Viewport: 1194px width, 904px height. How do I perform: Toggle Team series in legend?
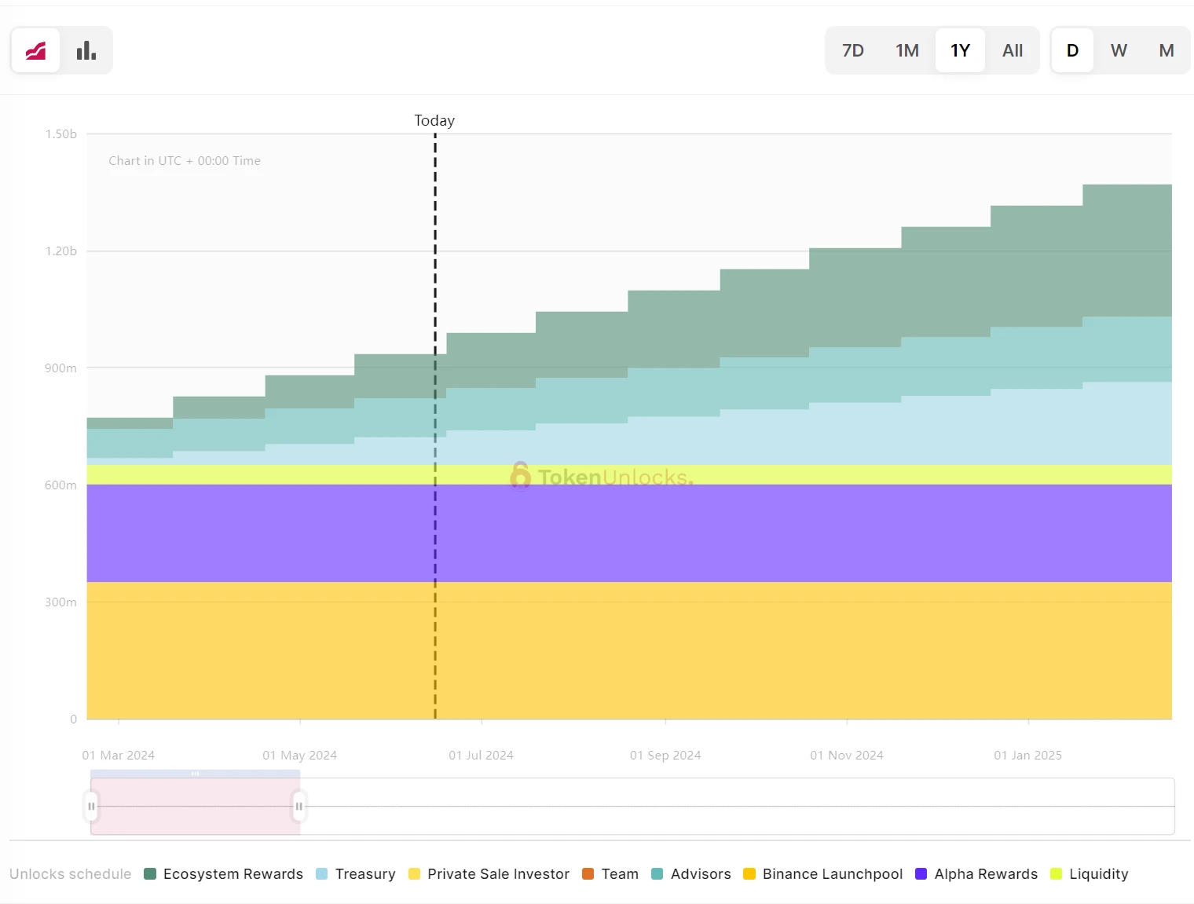click(610, 874)
